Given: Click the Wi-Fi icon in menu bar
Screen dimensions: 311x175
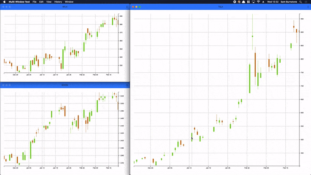Looking at the screenshot, I should tap(258, 2).
